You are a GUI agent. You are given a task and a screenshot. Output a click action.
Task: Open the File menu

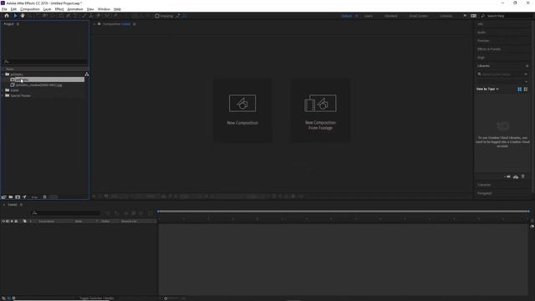[4, 9]
